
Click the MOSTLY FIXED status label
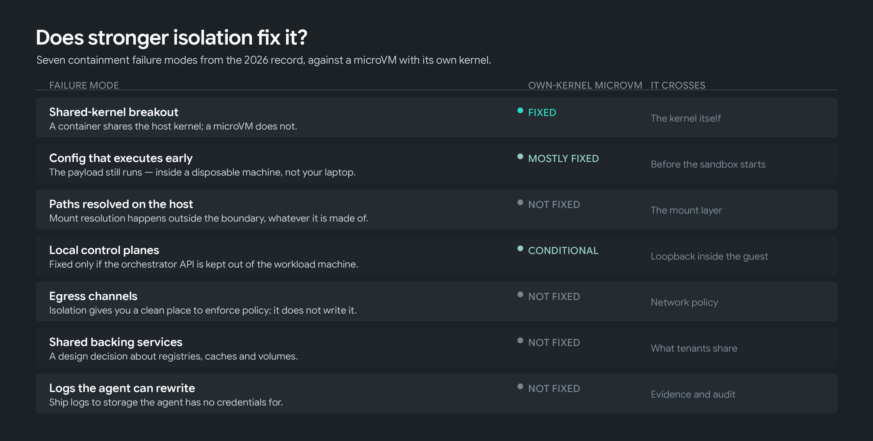click(x=563, y=159)
